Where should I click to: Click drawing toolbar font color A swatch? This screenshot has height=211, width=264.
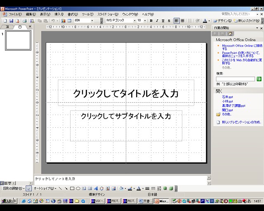tap(139, 188)
